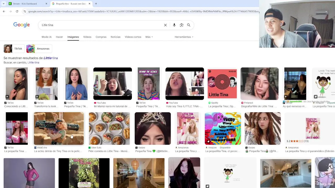Open Google Lens image search icon
The image size is (335, 188).
(x=182, y=25)
